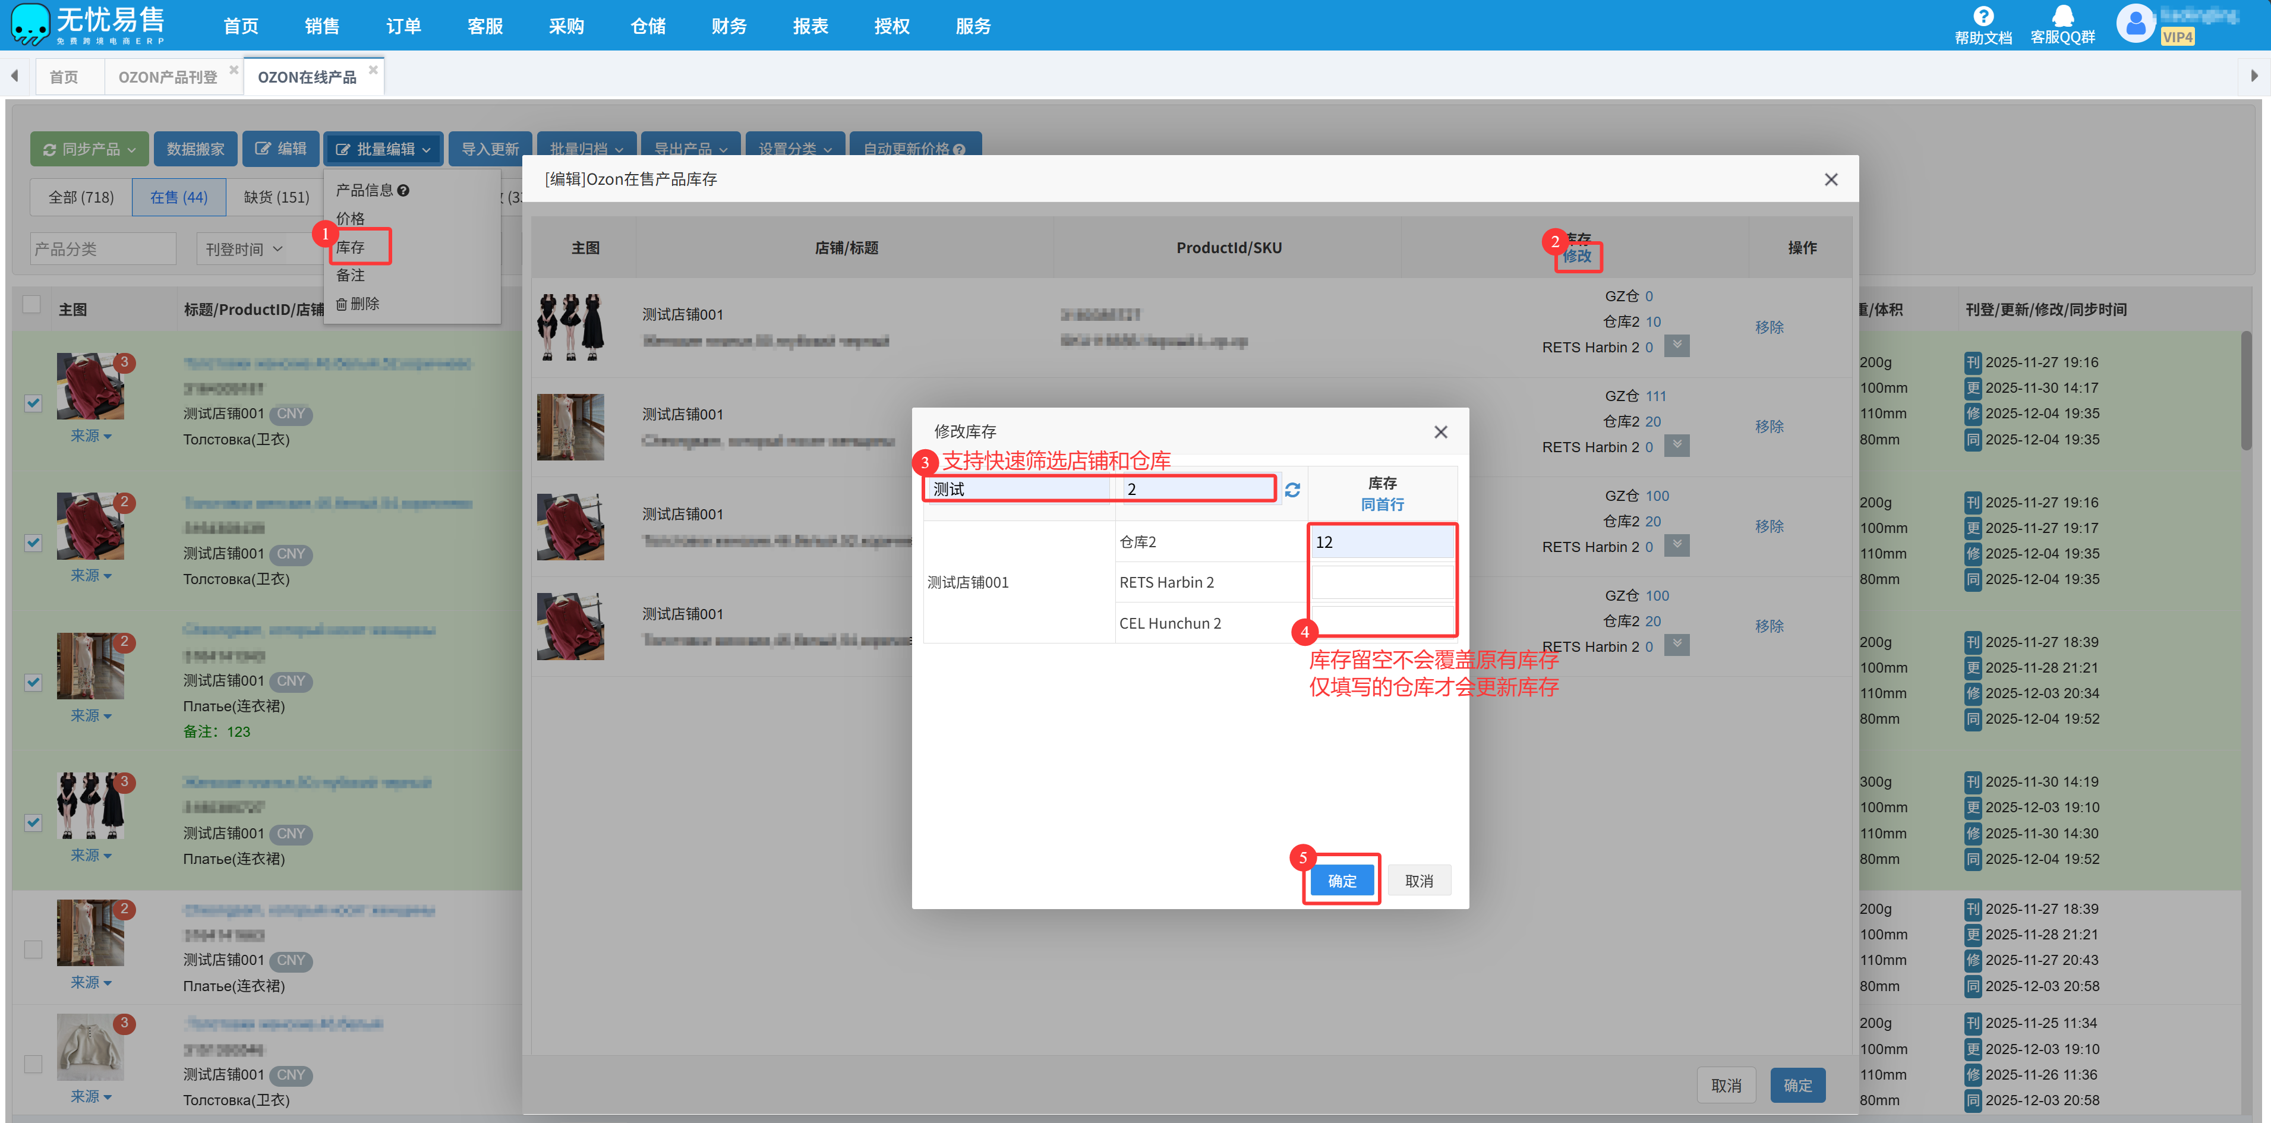Screen dimensions: 2271x1123
Task: Click the RETS Harbin 2 stock input
Action: click(x=1381, y=583)
